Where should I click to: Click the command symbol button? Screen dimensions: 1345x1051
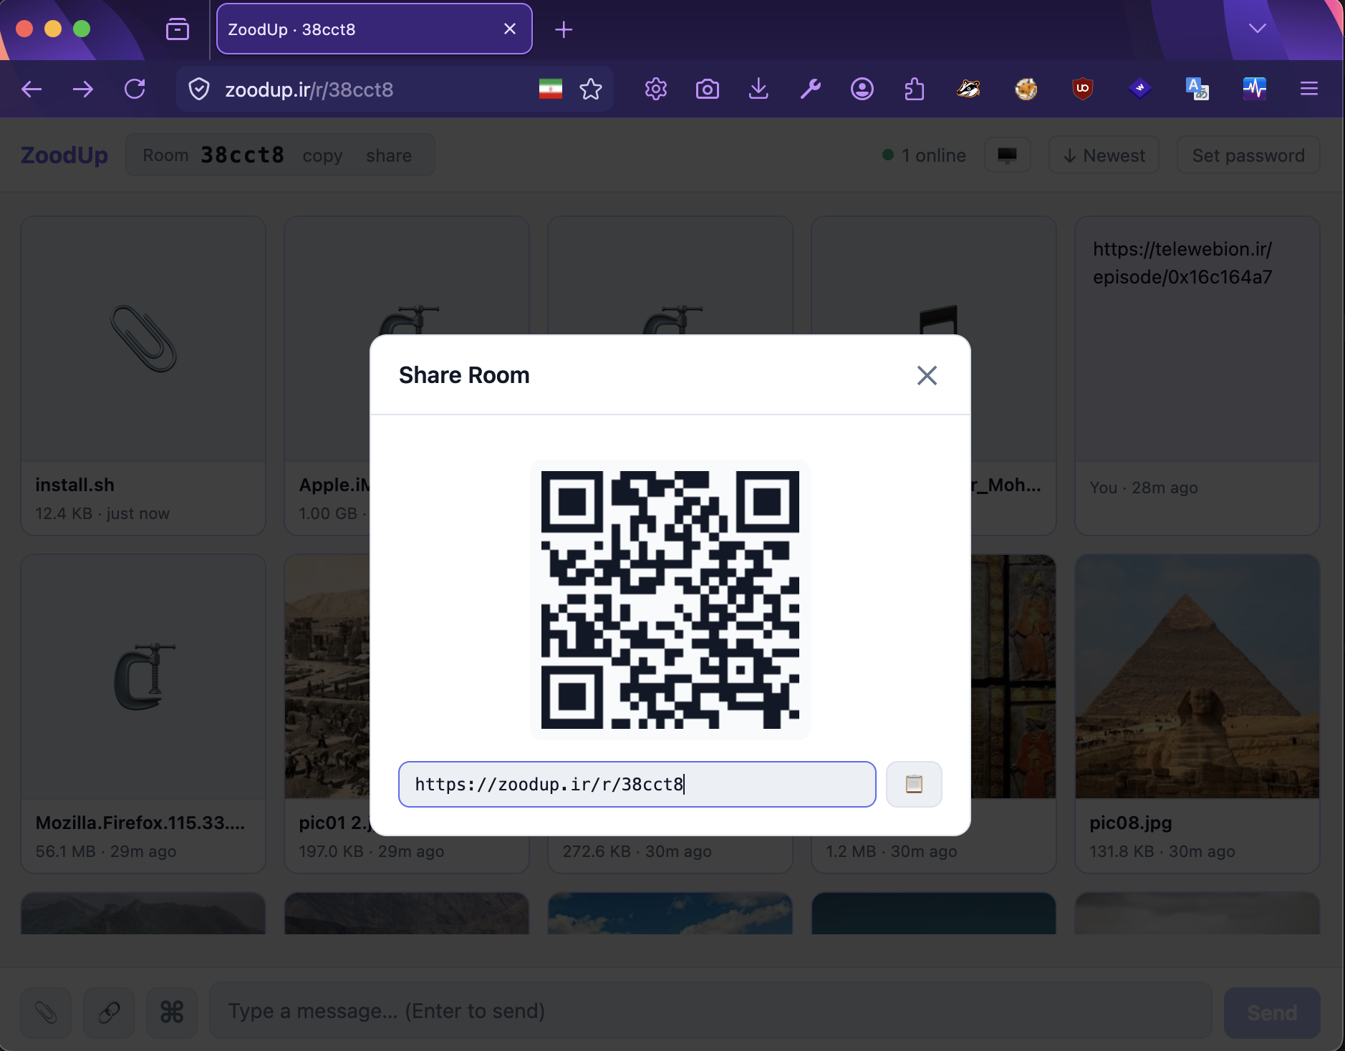tap(172, 1012)
